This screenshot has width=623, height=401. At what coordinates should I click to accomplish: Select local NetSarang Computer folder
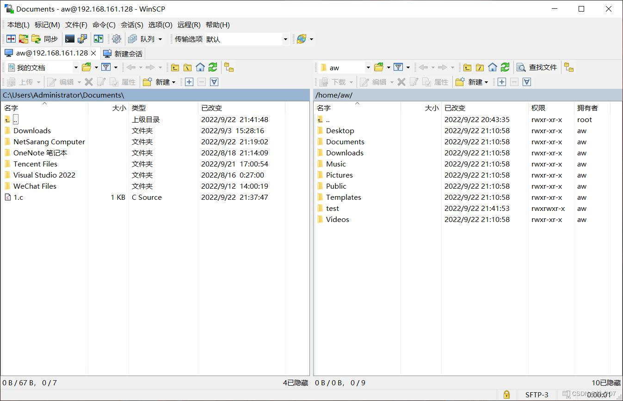[x=49, y=142]
